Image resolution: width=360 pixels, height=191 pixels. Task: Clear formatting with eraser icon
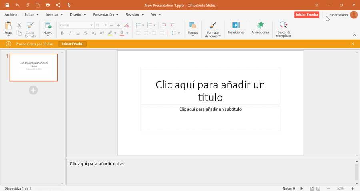[x=126, y=25]
